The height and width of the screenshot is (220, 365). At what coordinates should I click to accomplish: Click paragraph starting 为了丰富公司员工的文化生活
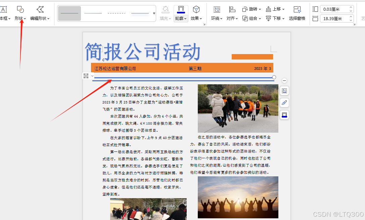click(143, 99)
